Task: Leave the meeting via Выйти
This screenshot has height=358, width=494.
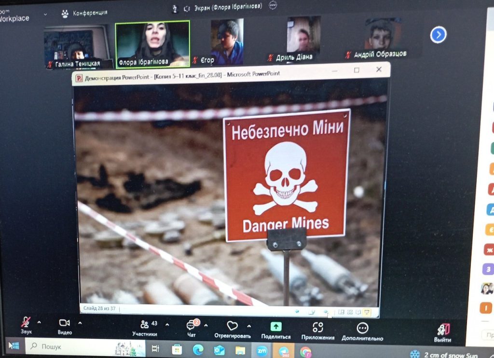Action: point(443,333)
